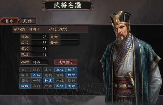The width and height of the screenshot is (163, 105).
Task: Click the 人脉 highlighted trait
Action: tap(37, 75)
